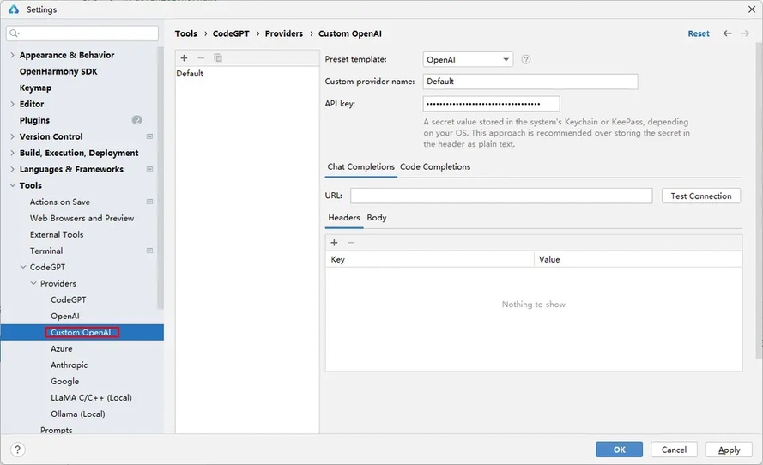Click the Reset link
The image size is (763, 465).
699,33
